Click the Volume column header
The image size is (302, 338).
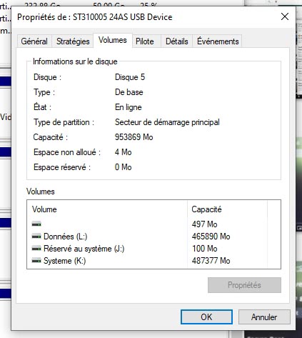tap(107, 209)
